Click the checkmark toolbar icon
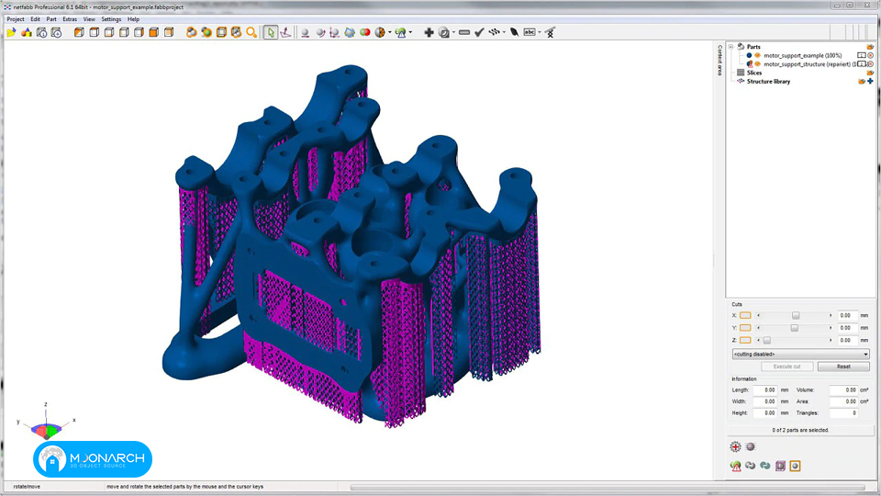Screen dimensions: 881x496 [x=479, y=33]
